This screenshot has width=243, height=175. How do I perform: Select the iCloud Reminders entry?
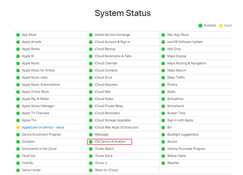[107, 113]
